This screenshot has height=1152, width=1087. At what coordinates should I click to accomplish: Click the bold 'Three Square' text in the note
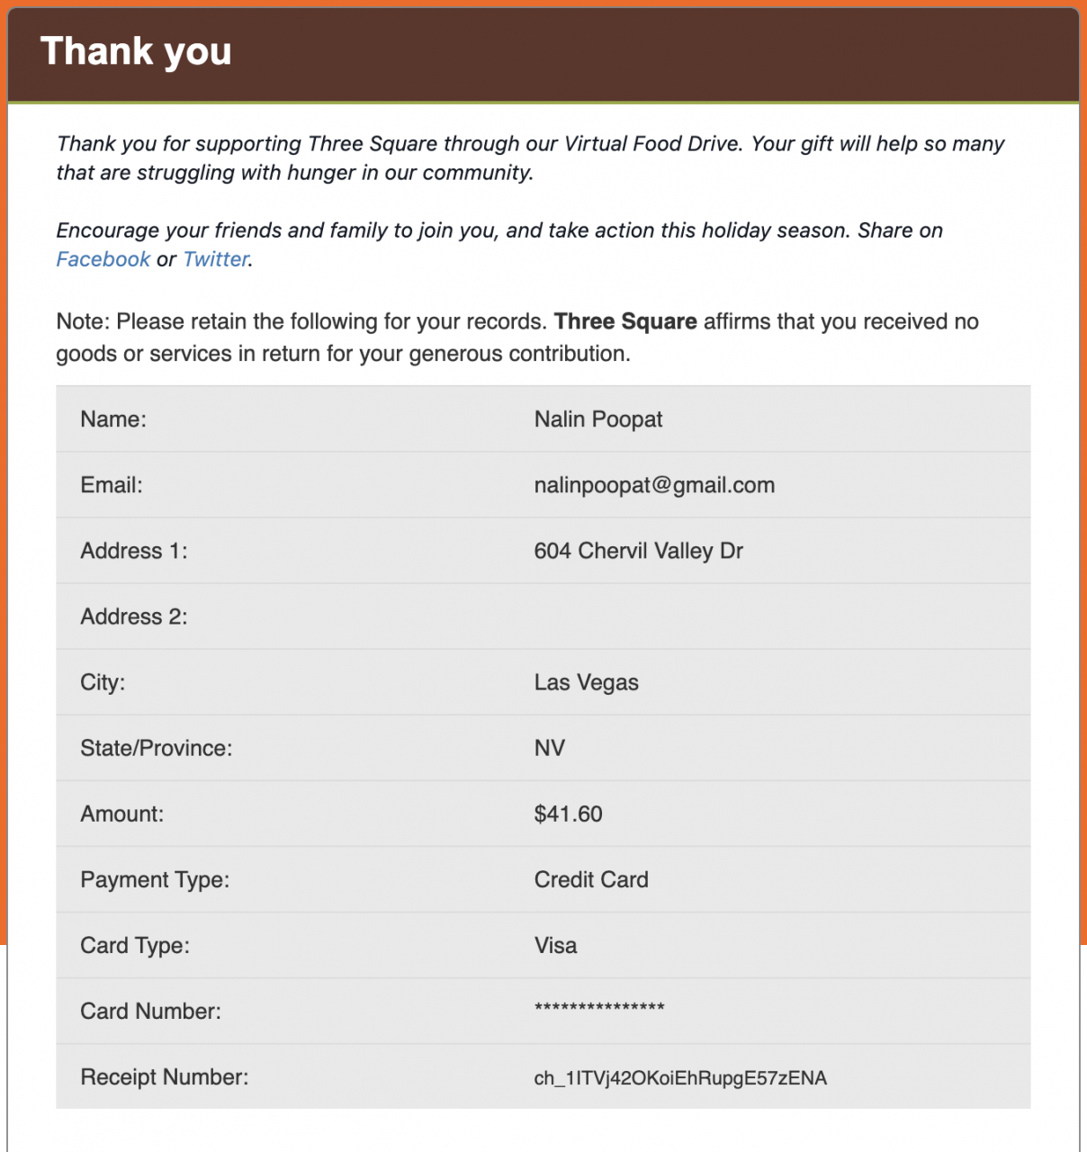[625, 322]
